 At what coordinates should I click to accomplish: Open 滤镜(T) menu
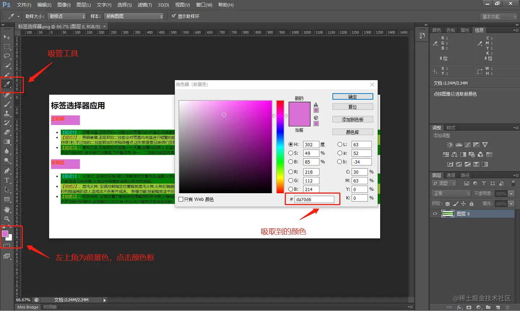pyautogui.click(x=145, y=5)
